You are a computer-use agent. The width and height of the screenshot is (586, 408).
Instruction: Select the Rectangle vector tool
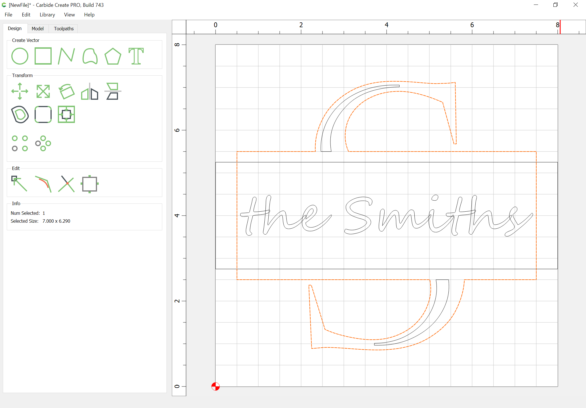tap(43, 56)
